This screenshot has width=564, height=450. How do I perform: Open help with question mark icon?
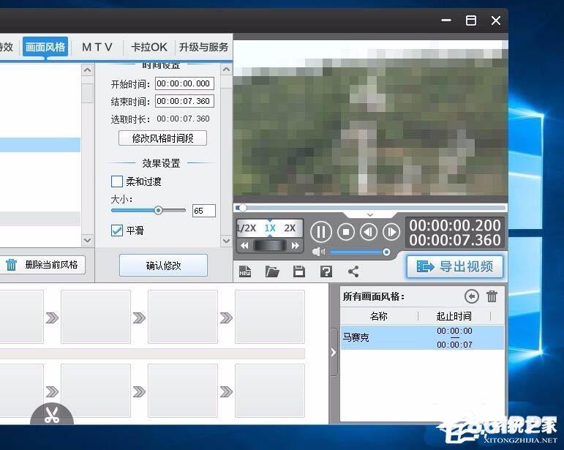pos(326,271)
